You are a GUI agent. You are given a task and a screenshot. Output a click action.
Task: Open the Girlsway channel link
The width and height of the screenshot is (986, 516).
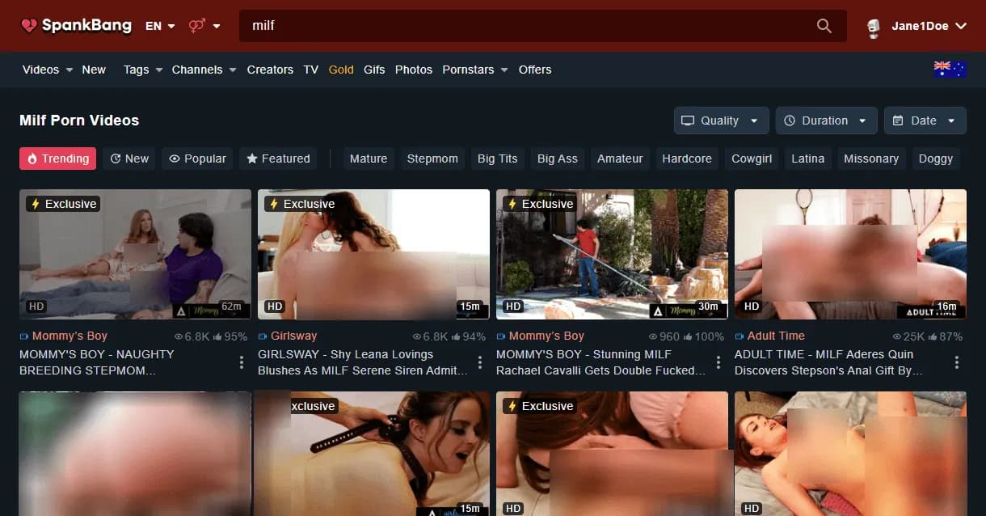point(294,336)
